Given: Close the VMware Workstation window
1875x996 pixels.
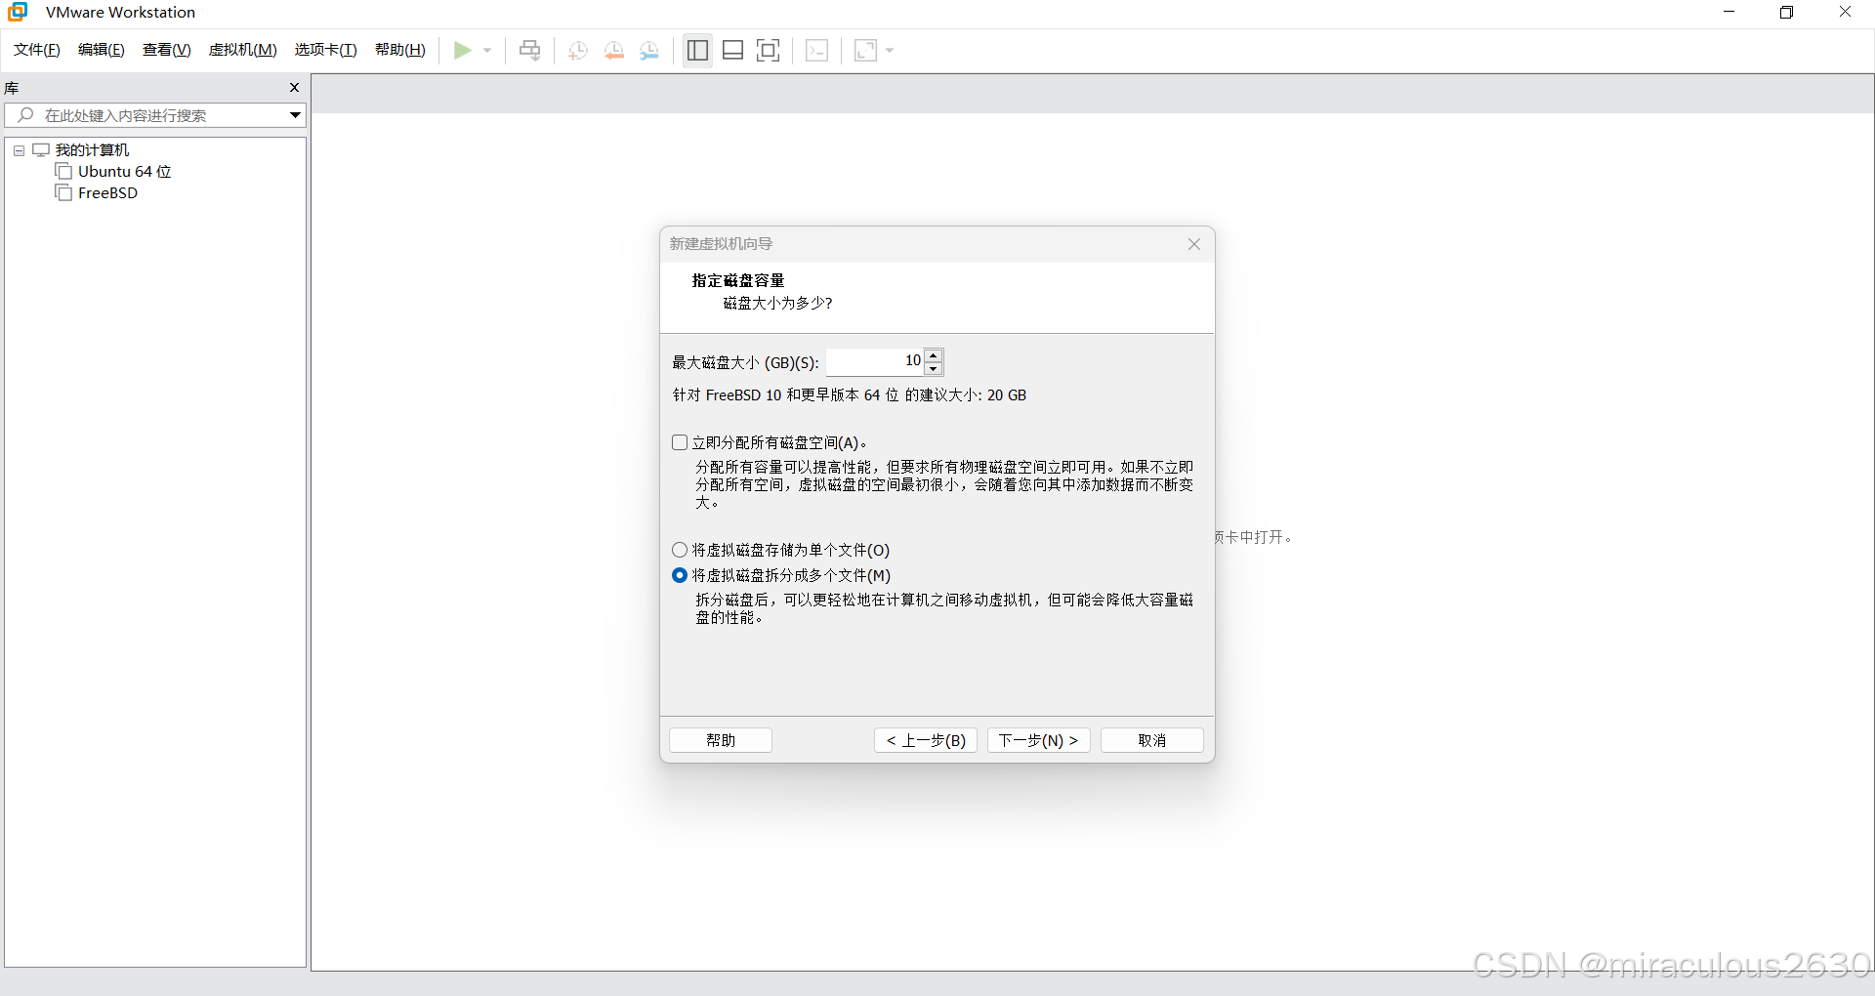Looking at the screenshot, I should pos(1845,12).
